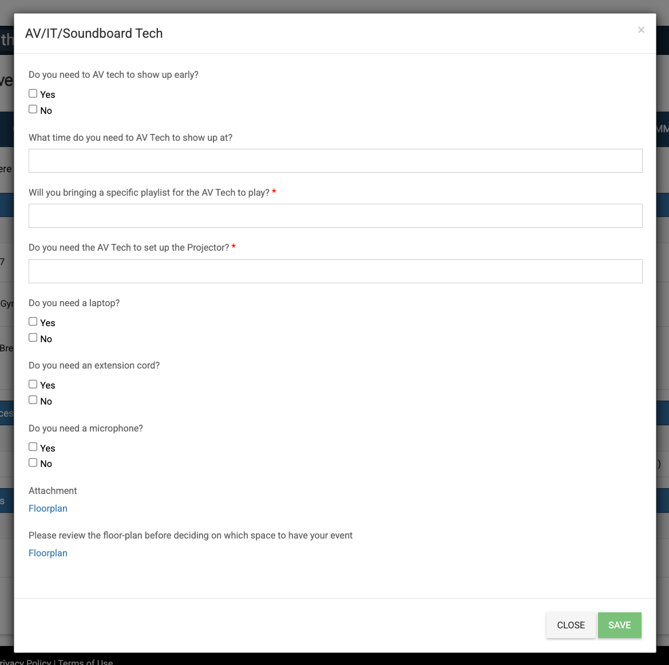Tick Yes for needing a laptop
The image size is (669, 665).
coord(33,322)
